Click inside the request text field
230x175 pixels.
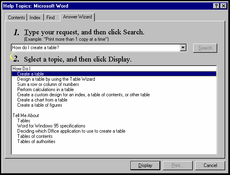click(x=96, y=48)
